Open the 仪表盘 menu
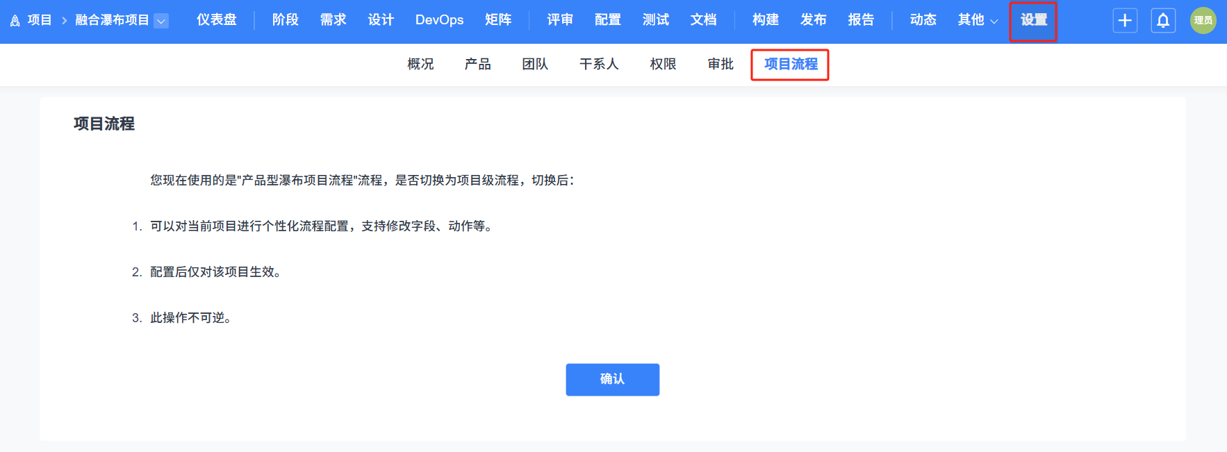The height and width of the screenshot is (452, 1227). click(x=217, y=20)
